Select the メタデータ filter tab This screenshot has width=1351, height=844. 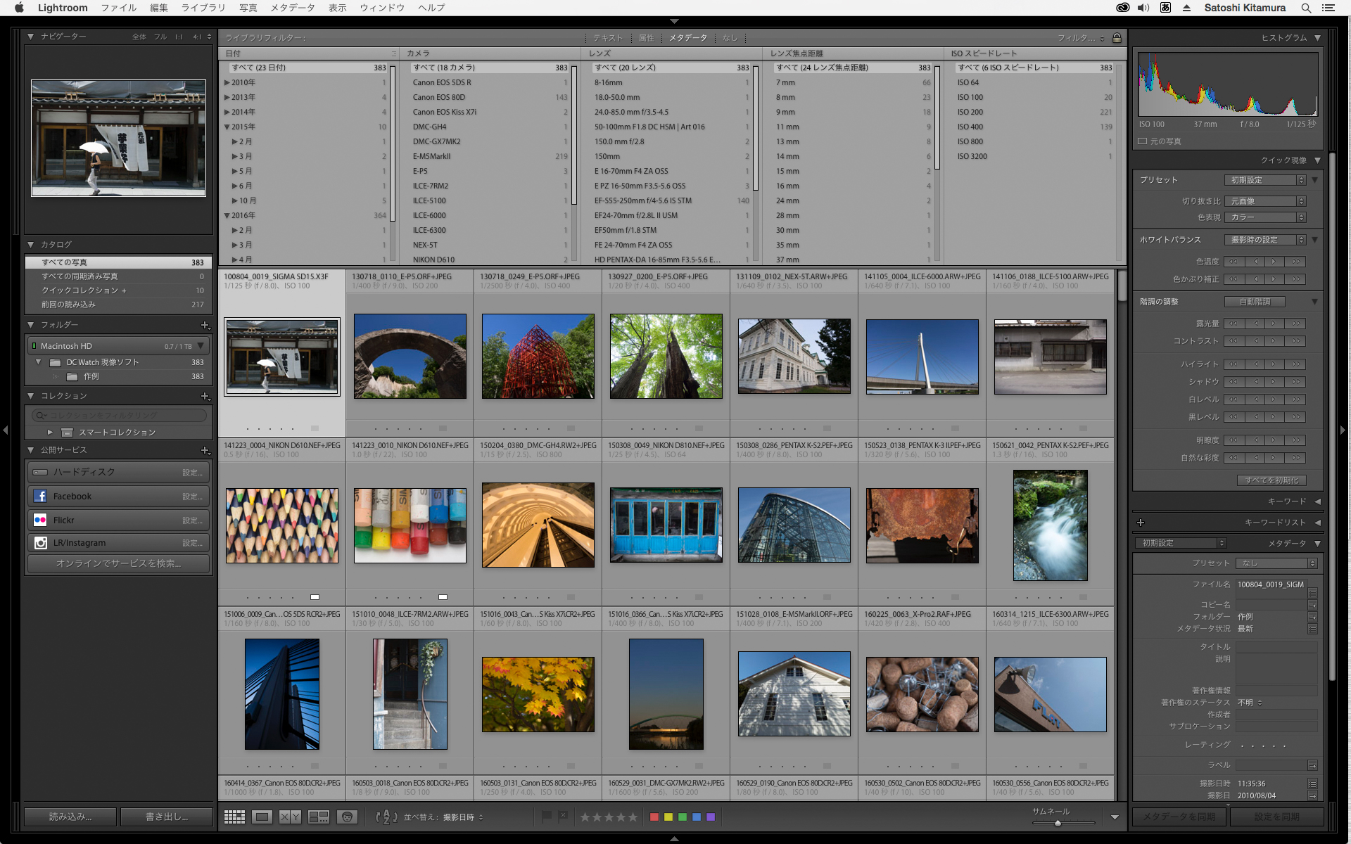pos(687,38)
